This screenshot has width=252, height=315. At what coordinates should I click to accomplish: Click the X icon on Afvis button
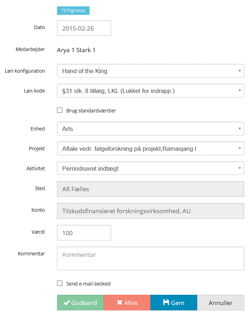[119, 303]
